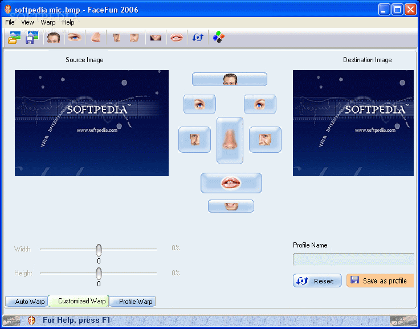420x329 pixels.
Task: Click the 'Profile Name' label
Action: click(310, 245)
